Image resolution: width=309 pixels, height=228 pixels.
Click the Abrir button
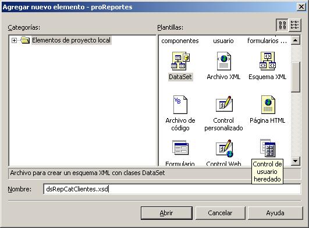166,213
